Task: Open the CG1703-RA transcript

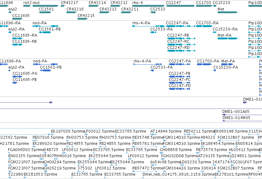Action: (204, 26)
